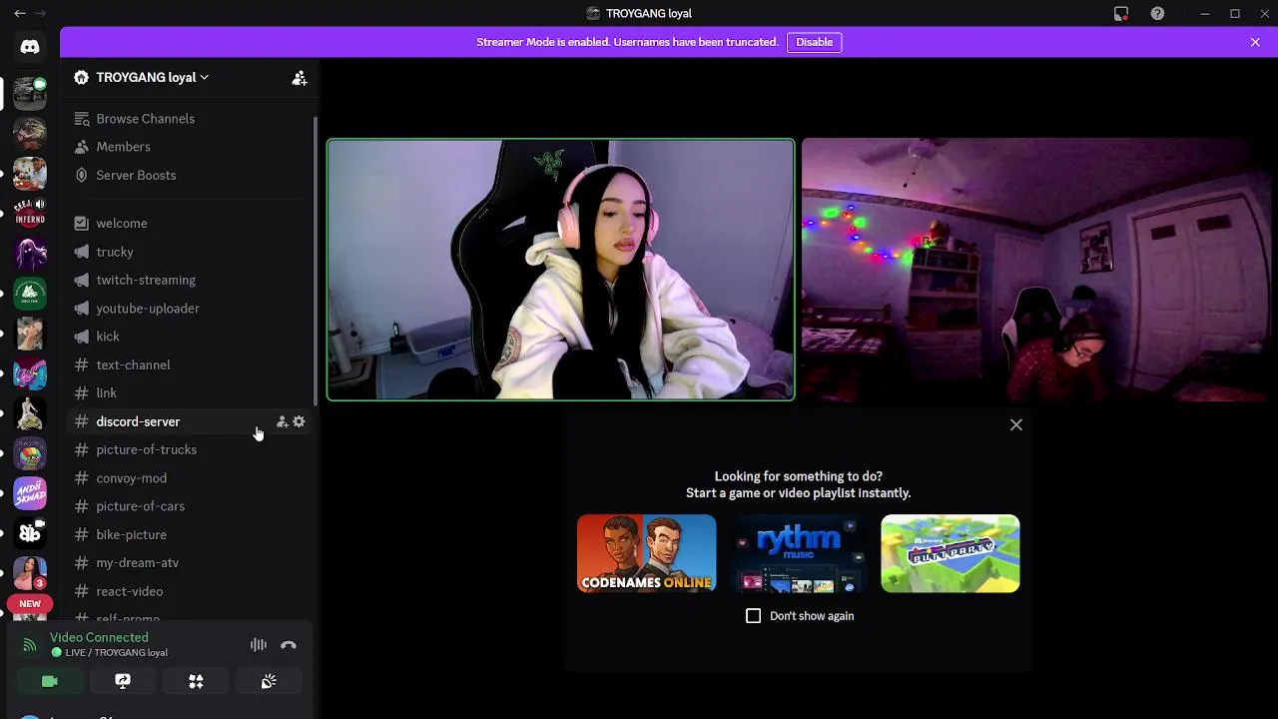Open the soundboard
This screenshot has width=1278, height=719.
[x=269, y=681]
